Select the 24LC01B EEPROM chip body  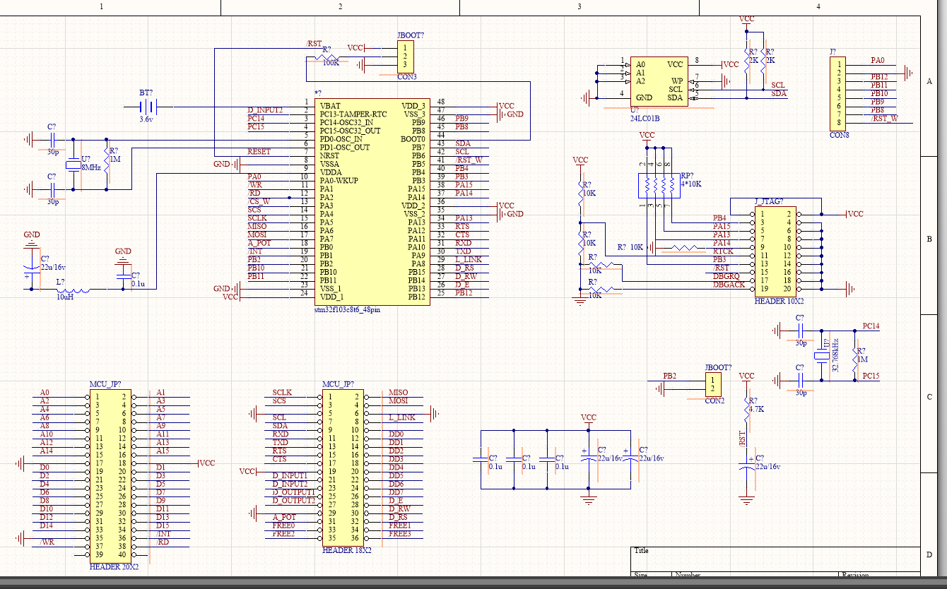(659, 81)
